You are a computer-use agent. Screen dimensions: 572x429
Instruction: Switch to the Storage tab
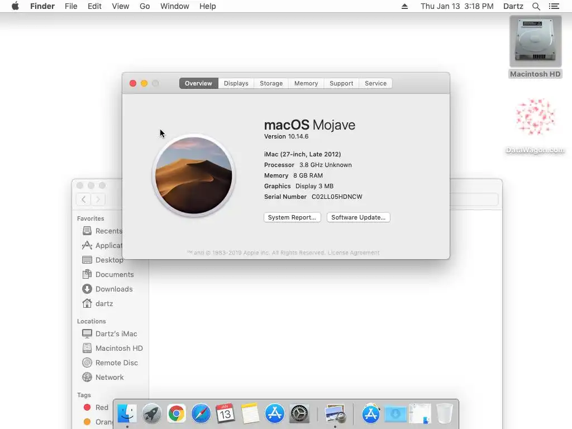point(271,83)
